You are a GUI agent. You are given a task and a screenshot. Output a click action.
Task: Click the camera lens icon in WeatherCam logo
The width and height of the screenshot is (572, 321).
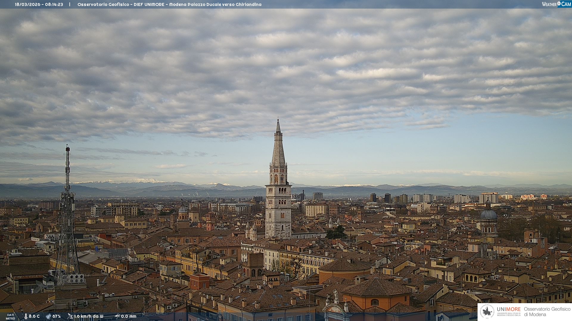(x=559, y=4)
